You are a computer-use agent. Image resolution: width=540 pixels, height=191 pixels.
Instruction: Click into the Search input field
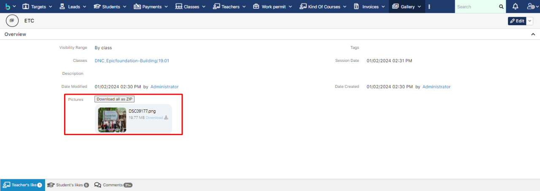476,7
